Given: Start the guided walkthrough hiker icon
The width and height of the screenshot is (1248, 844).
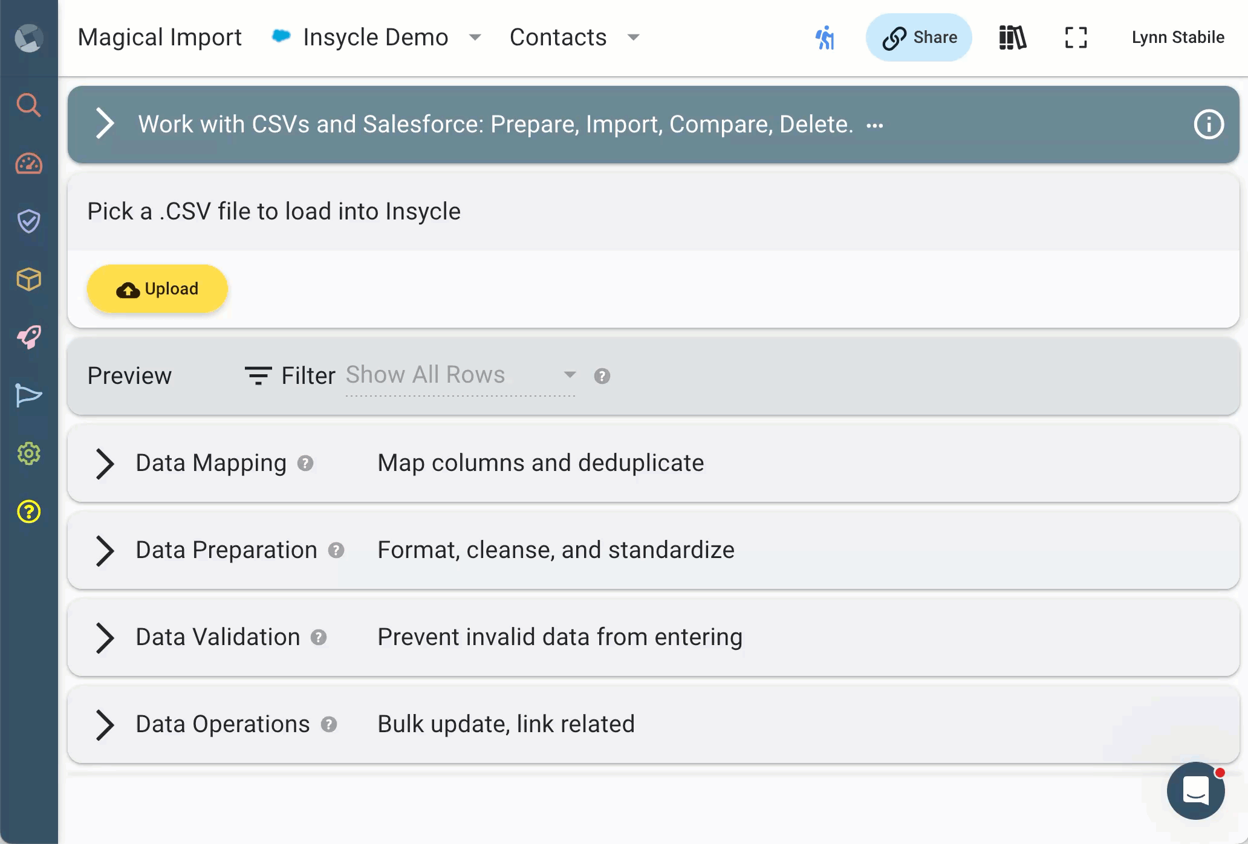Looking at the screenshot, I should point(825,37).
